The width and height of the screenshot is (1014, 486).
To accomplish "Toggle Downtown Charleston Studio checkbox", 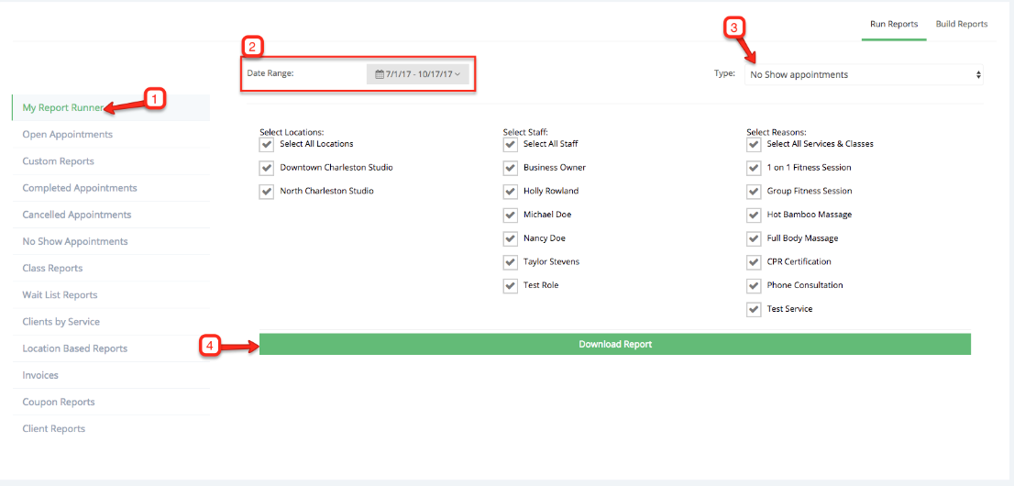I will pos(267,168).
